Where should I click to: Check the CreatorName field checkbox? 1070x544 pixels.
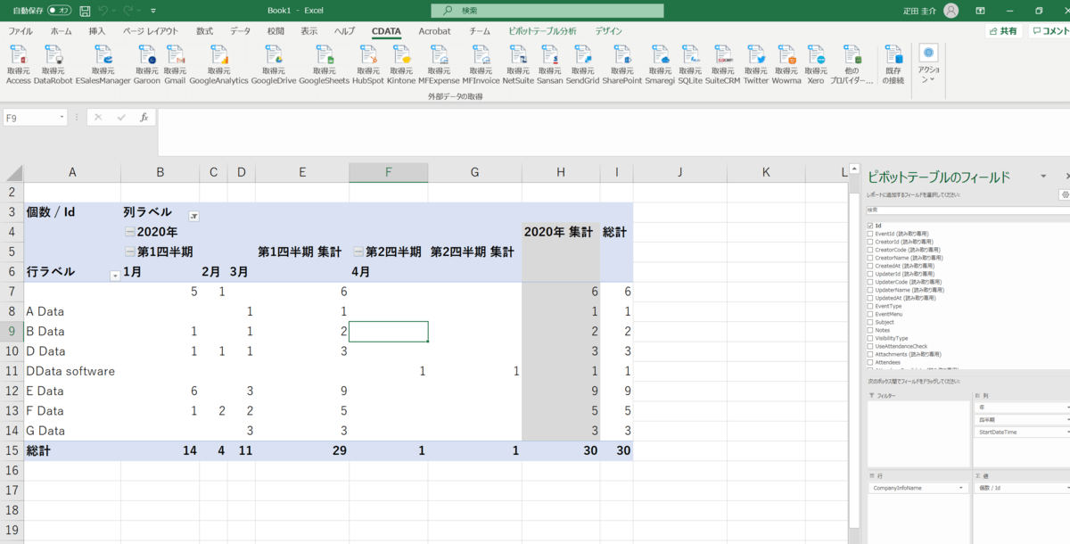(x=870, y=258)
